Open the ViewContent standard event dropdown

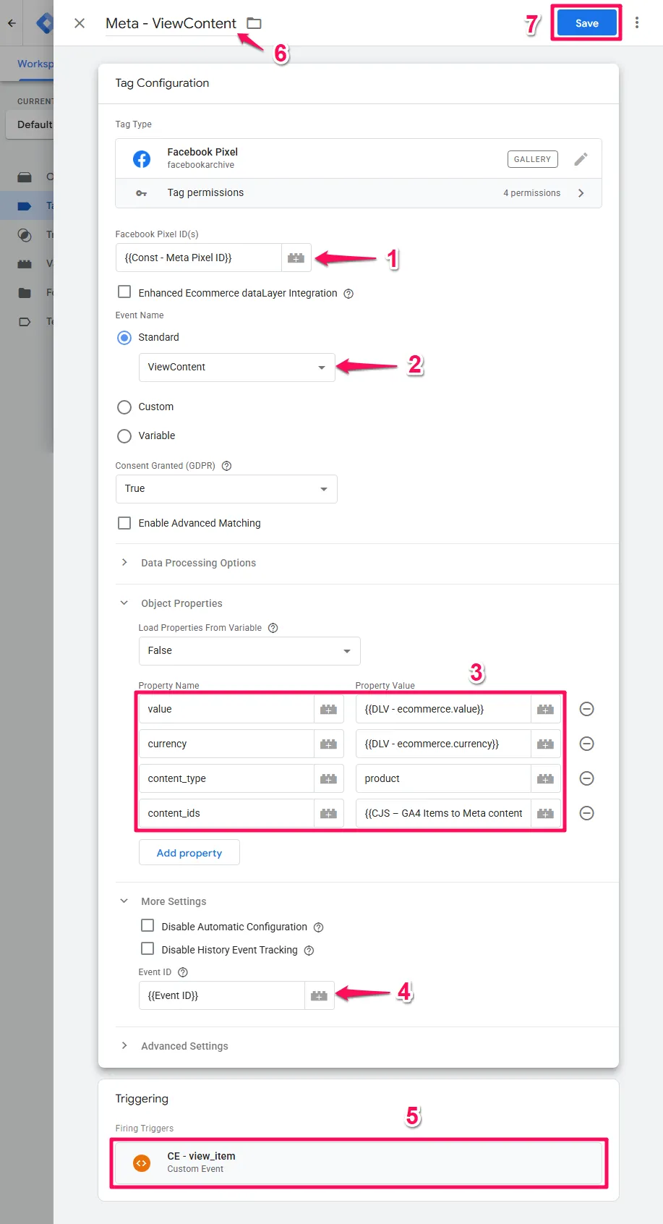[x=236, y=367]
